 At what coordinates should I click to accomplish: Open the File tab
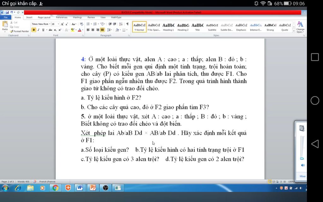point(6,18)
